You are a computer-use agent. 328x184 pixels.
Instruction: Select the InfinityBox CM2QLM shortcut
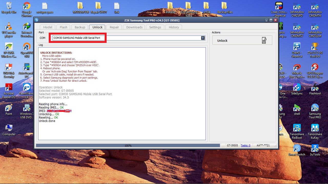315,30
